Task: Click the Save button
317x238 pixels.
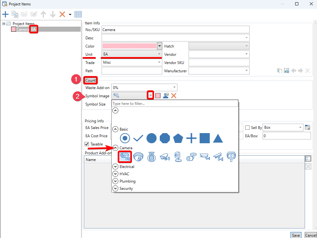Action: pos(296,235)
